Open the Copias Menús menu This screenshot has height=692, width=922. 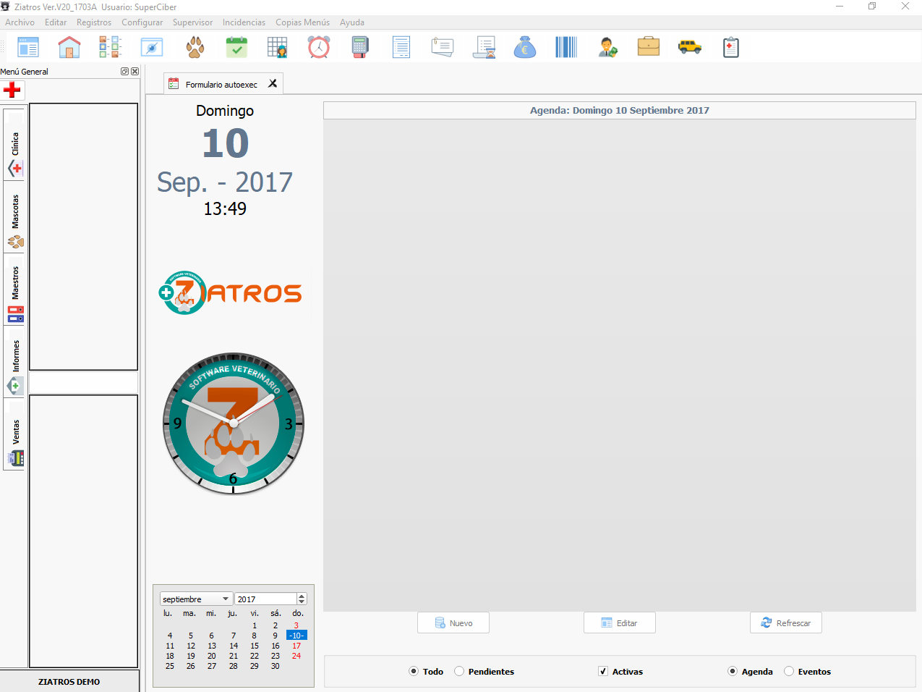pyautogui.click(x=302, y=22)
